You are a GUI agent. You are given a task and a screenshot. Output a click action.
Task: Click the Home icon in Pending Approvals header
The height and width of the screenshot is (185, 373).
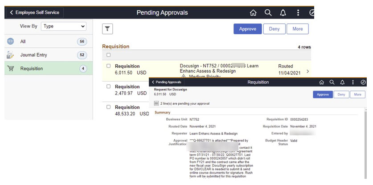253,13
